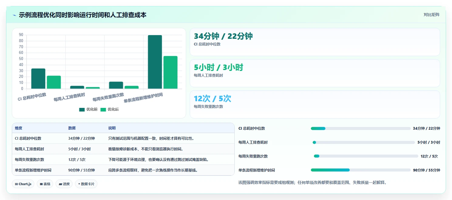Open the 34分钟 / 22分钟 data card
Screen dimensions: 452x200
(315, 42)
